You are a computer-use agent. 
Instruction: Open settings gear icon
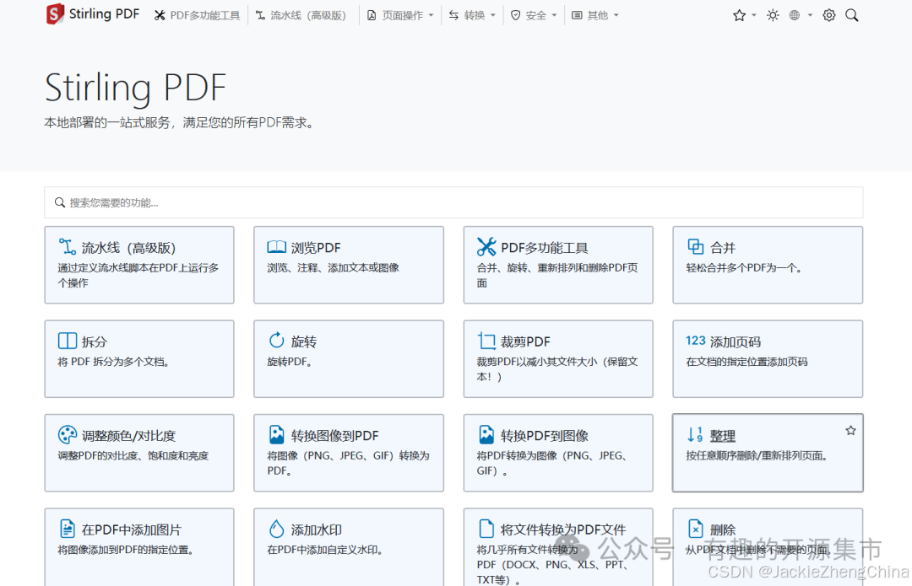[829, 15]
